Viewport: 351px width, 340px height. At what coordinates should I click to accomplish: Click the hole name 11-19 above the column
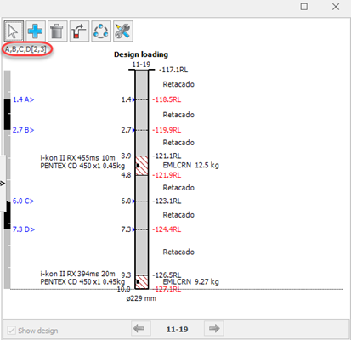(x=141, y=65)
